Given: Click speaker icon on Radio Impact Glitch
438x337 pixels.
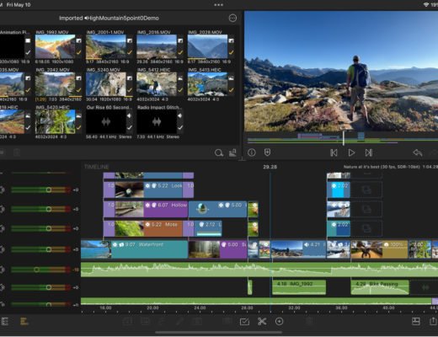Looking at the screenshot, I should (180, 115).
